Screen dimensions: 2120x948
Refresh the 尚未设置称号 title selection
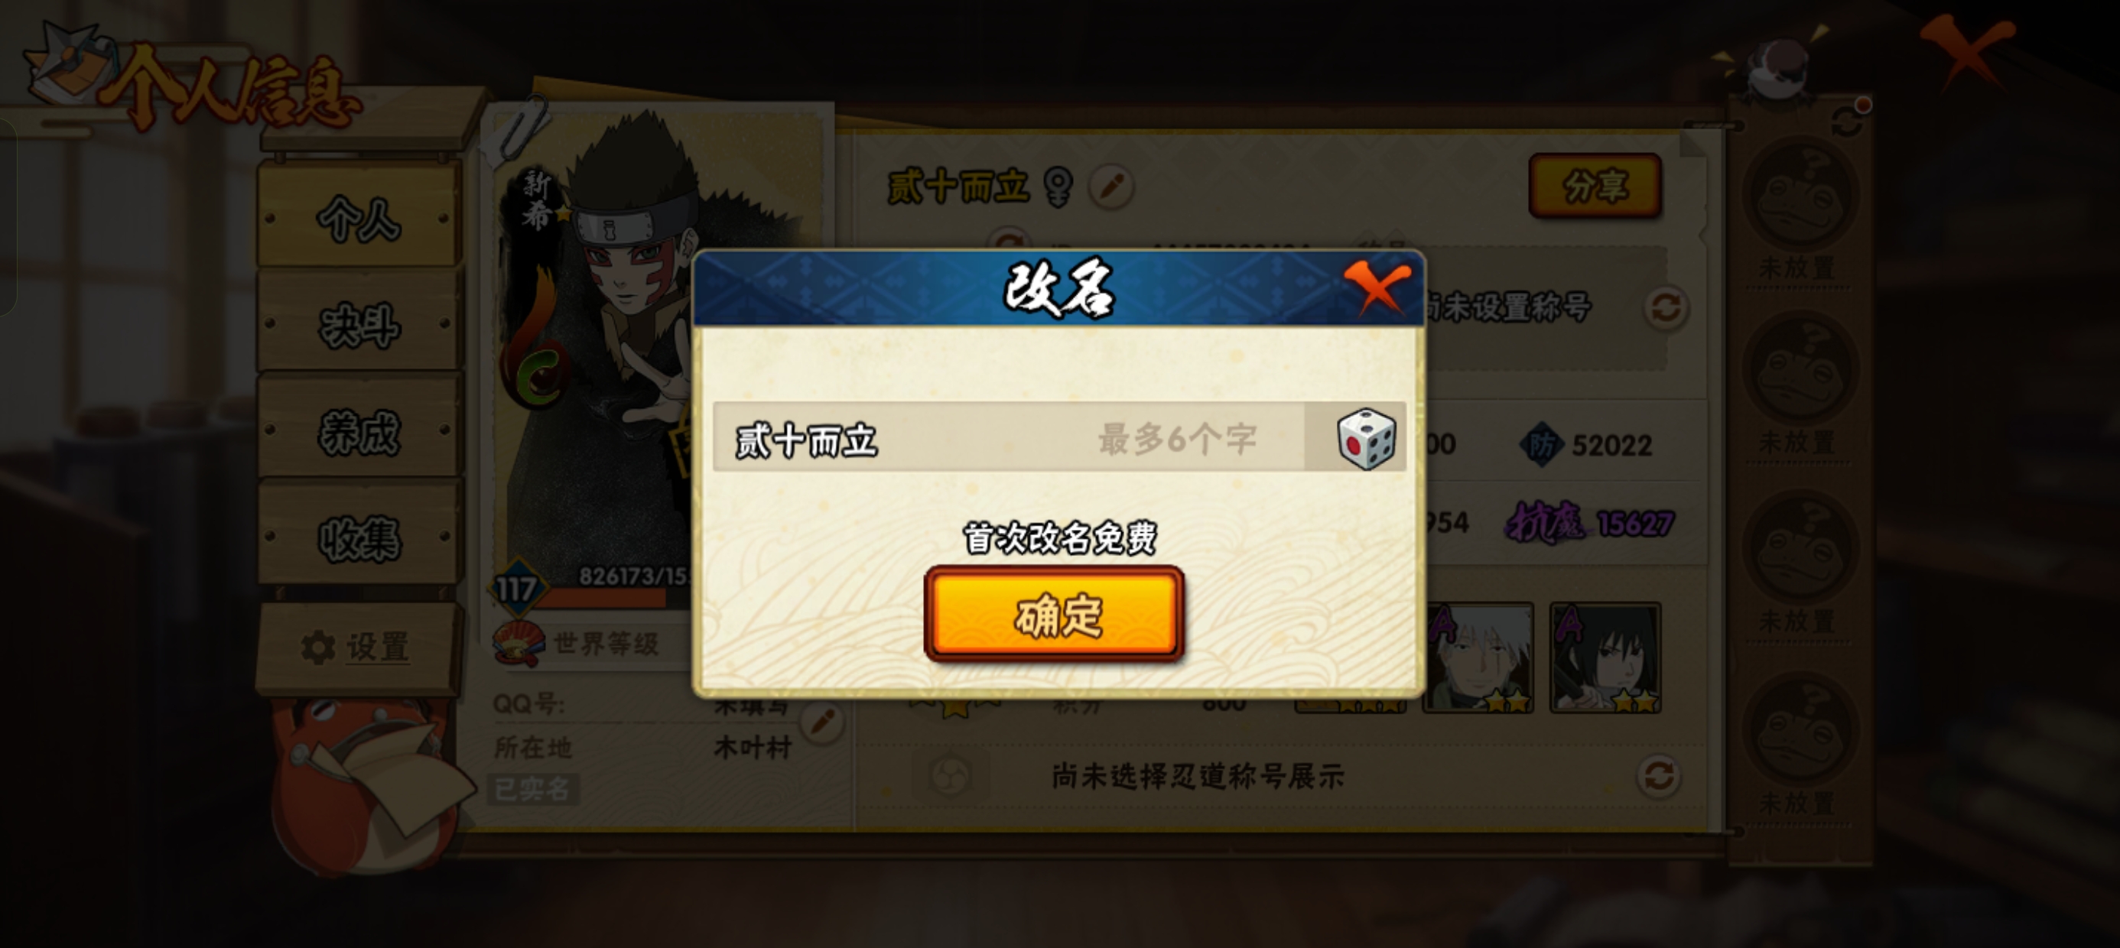point(1666,309)
